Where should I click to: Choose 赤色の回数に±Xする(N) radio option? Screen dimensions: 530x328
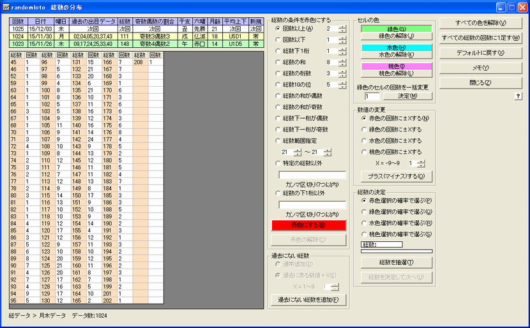(364, 118)
